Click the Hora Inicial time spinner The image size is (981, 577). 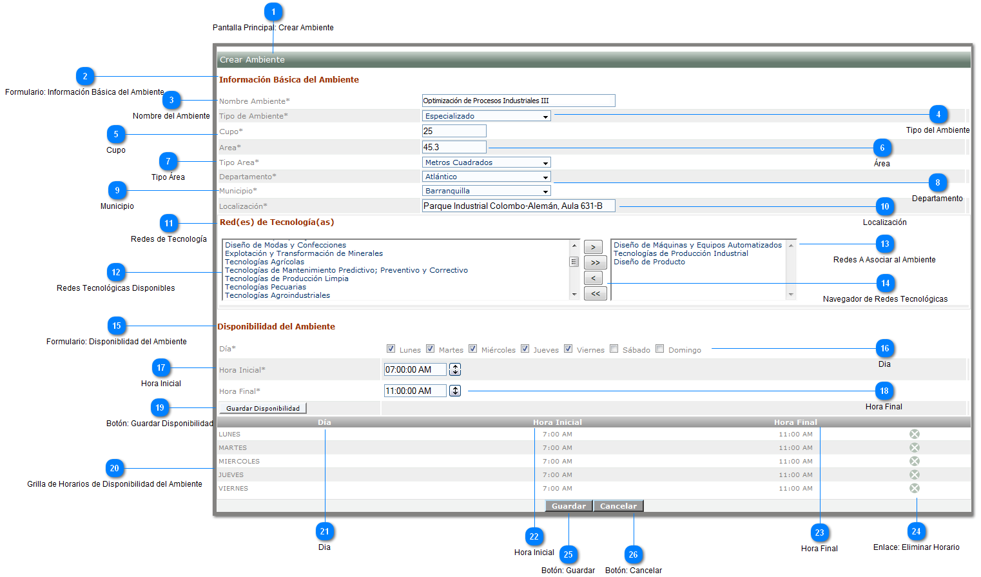tap(455, 369)
